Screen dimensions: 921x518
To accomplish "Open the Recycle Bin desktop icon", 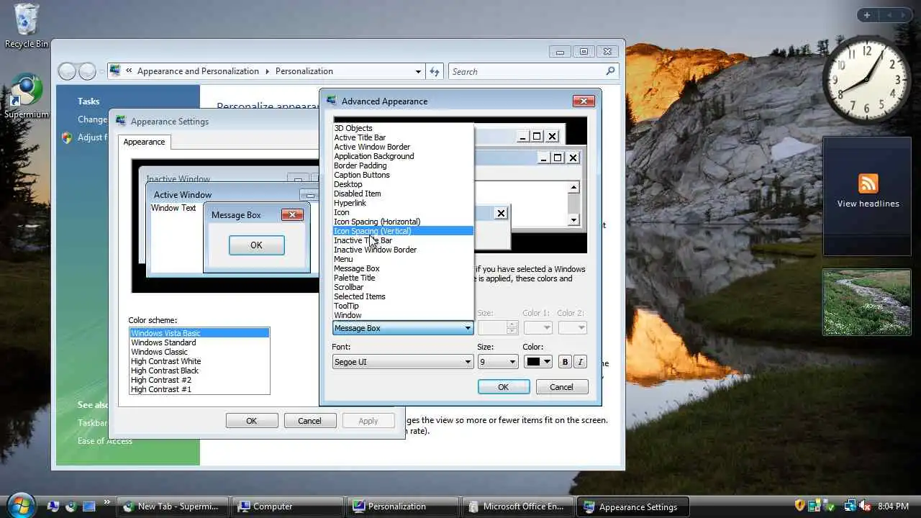I will click(27, 26).
